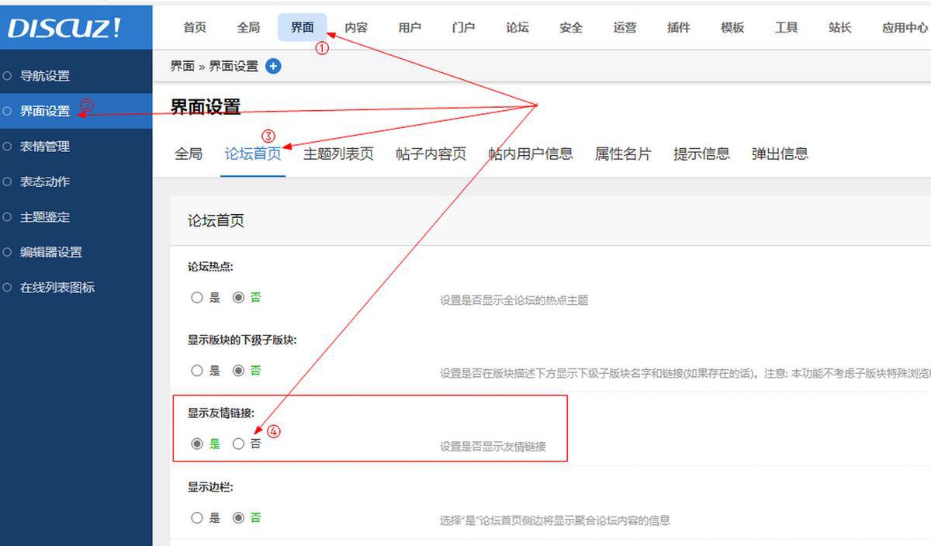Screen dimensions: 931x546
Task: Select 否 for 显示版块的下级子版块
Action: (238, 371)
